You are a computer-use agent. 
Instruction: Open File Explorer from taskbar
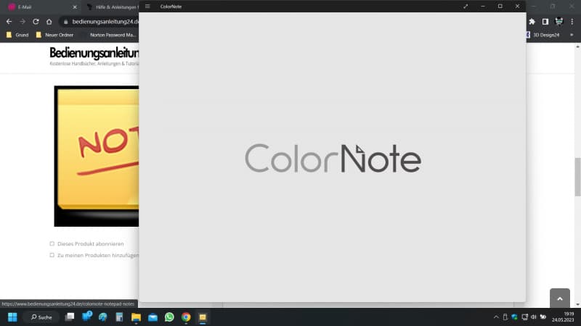point(136,317)
